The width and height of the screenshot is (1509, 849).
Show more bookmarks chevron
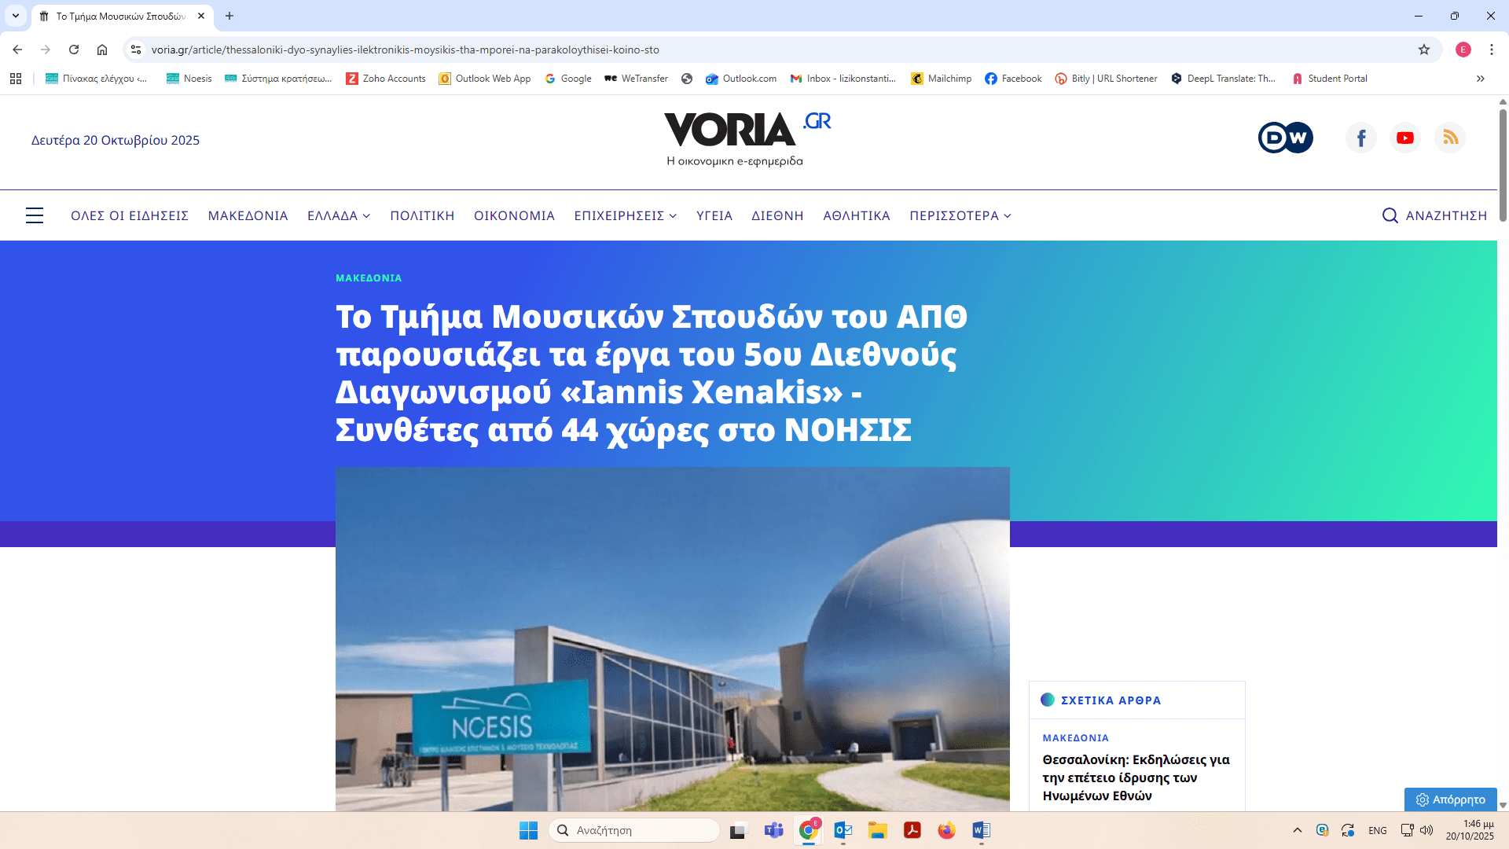click(1481, 79)
